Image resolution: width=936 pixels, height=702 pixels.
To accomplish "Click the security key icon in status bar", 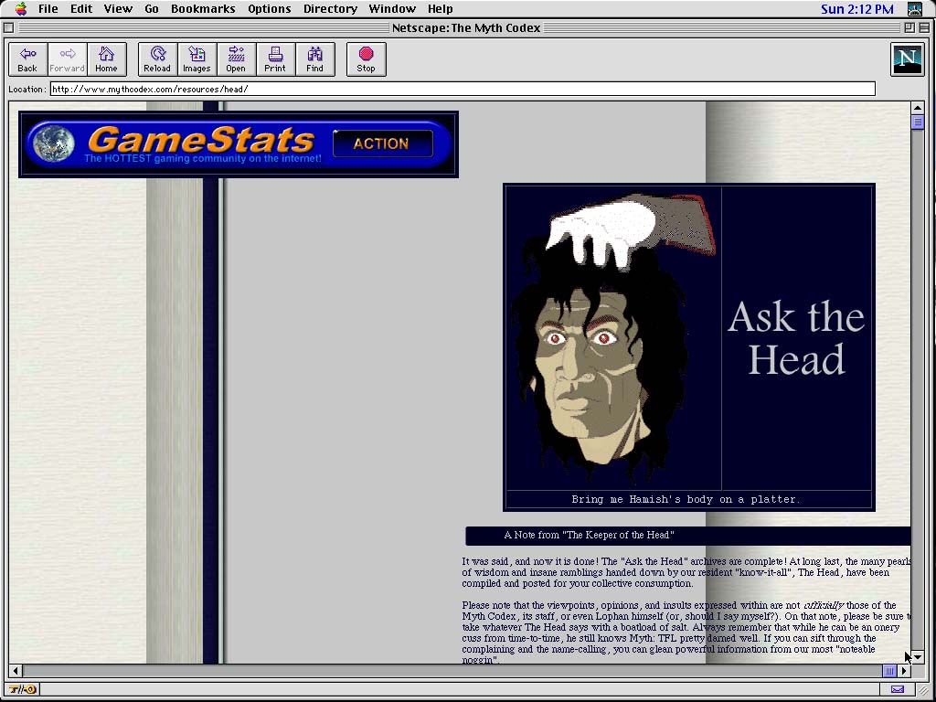I will pos(22,689).
